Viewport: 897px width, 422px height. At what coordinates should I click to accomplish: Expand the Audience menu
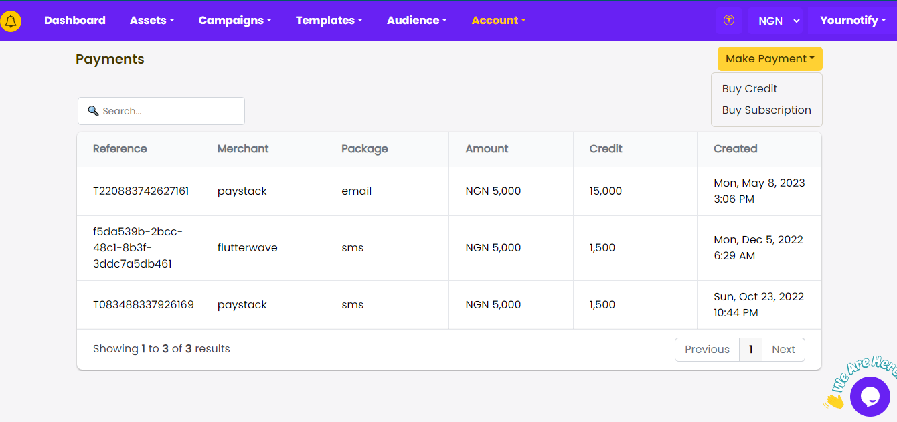[417, 21]
